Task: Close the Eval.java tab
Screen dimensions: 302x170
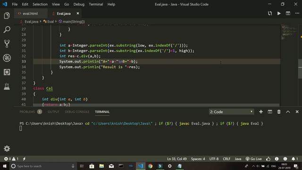Action: (x=78, y=13)
